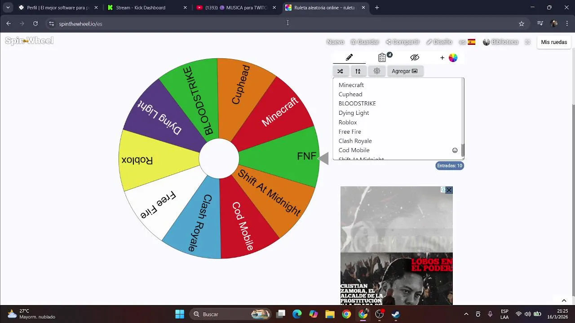Click the Minecraft entry in list
Viewport: 575px width, 323px height.
tap(351, 85)
